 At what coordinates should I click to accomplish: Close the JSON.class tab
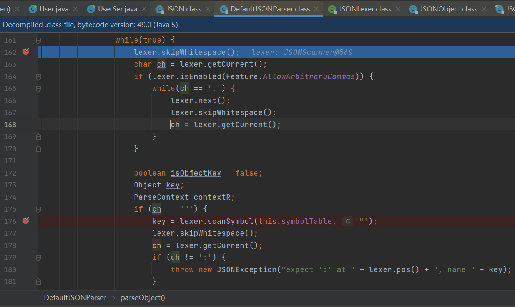pyautogui.click(x=208, y=9)
